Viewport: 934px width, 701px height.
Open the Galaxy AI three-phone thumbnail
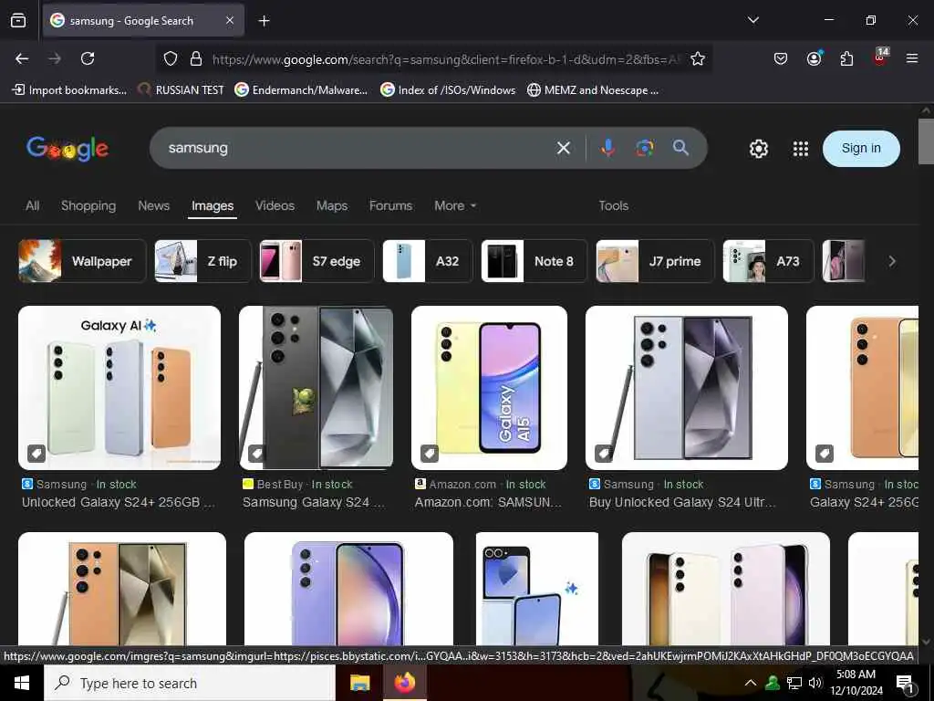pyautogui.click(x=119, y=388)
